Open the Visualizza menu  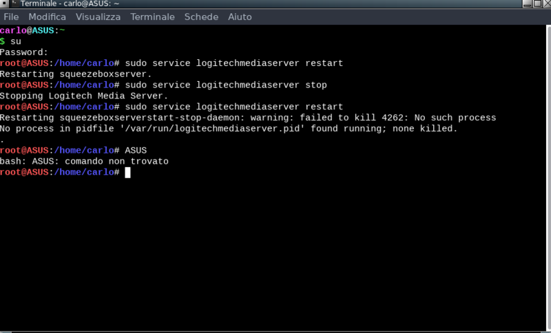[x=98, y=17]
